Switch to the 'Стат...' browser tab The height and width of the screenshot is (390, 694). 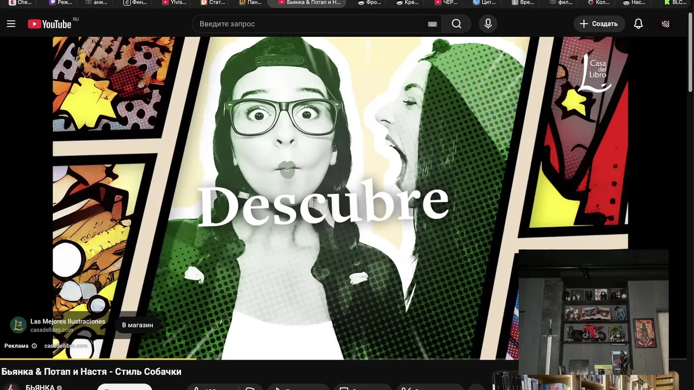coord(213,3)
